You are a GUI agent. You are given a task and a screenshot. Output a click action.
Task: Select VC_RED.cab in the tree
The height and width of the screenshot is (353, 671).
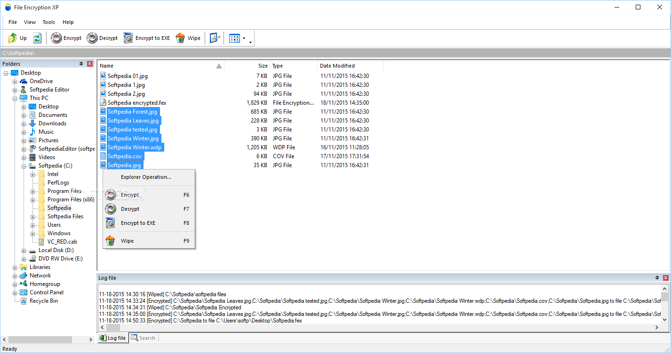tap(62, 242)
